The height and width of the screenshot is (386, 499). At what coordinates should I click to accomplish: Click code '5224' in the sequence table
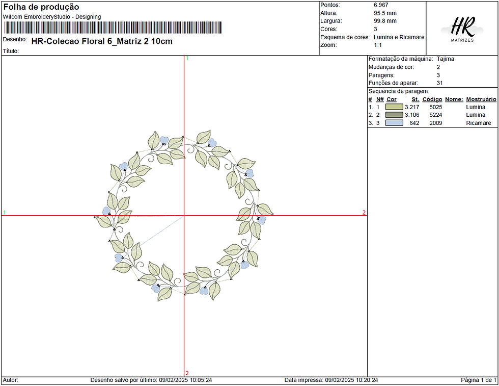click(x=436, y=115)
